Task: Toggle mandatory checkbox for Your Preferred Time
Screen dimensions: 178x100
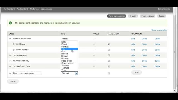Action: point(109,66)
